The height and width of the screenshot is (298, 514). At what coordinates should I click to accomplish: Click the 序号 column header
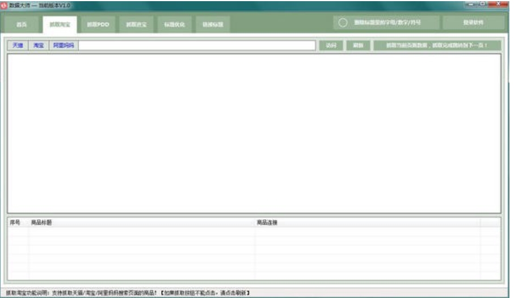click(15, 223)
